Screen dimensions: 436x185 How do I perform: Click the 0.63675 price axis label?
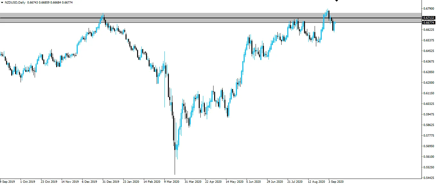[x=429, y=61]
